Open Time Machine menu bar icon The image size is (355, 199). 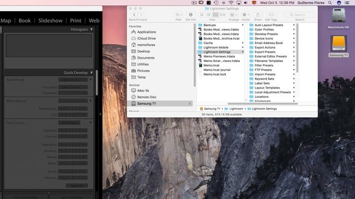click(x=216, y=3)
